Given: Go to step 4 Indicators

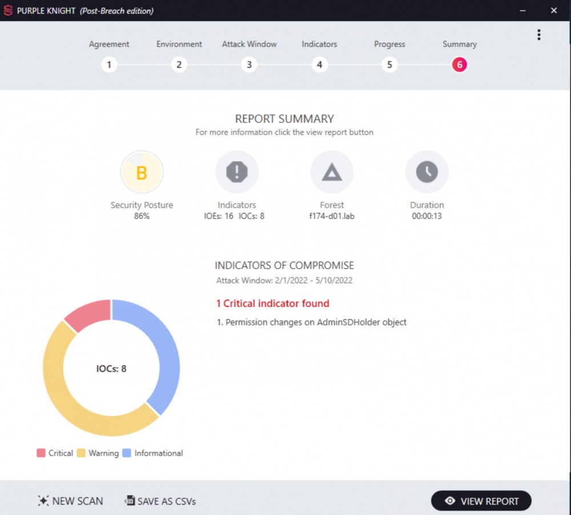Looking at the screenshot, I should click(319, 65).
